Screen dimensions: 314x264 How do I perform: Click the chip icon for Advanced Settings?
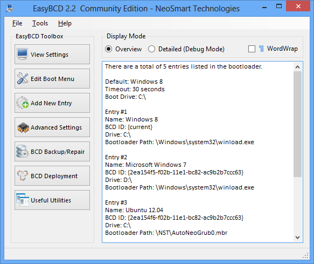[23, 127]
